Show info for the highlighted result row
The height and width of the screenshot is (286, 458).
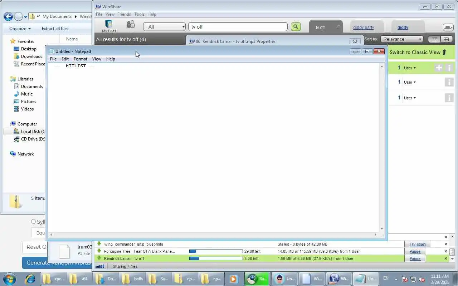449,68
